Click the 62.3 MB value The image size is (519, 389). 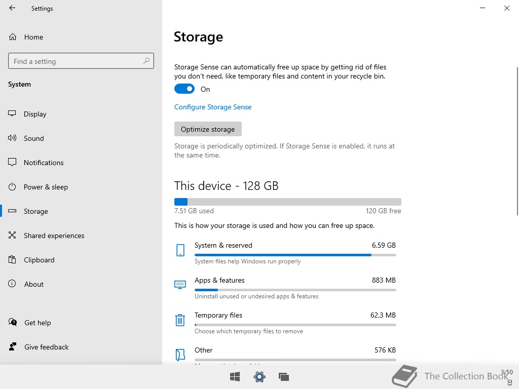pos(383,315)
